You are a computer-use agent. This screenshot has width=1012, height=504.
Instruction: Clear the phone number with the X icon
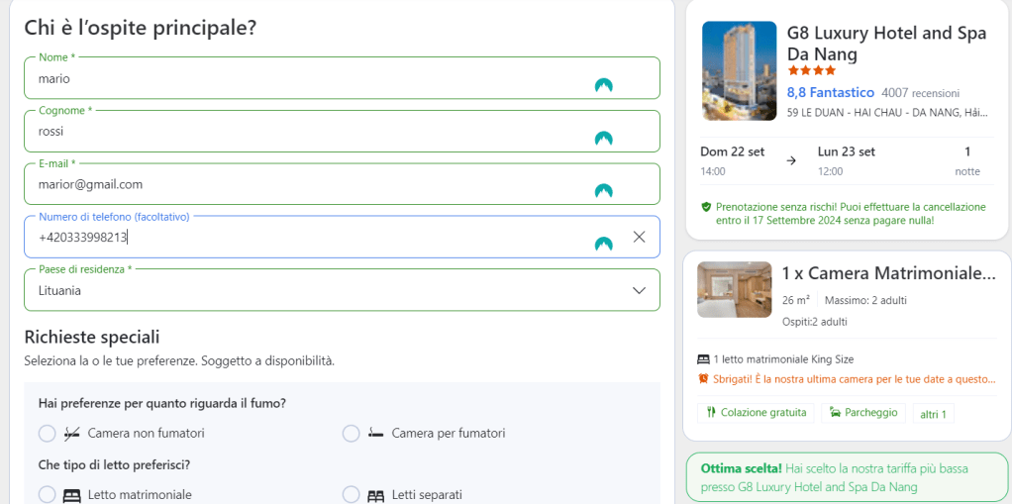tap(639, 237)
